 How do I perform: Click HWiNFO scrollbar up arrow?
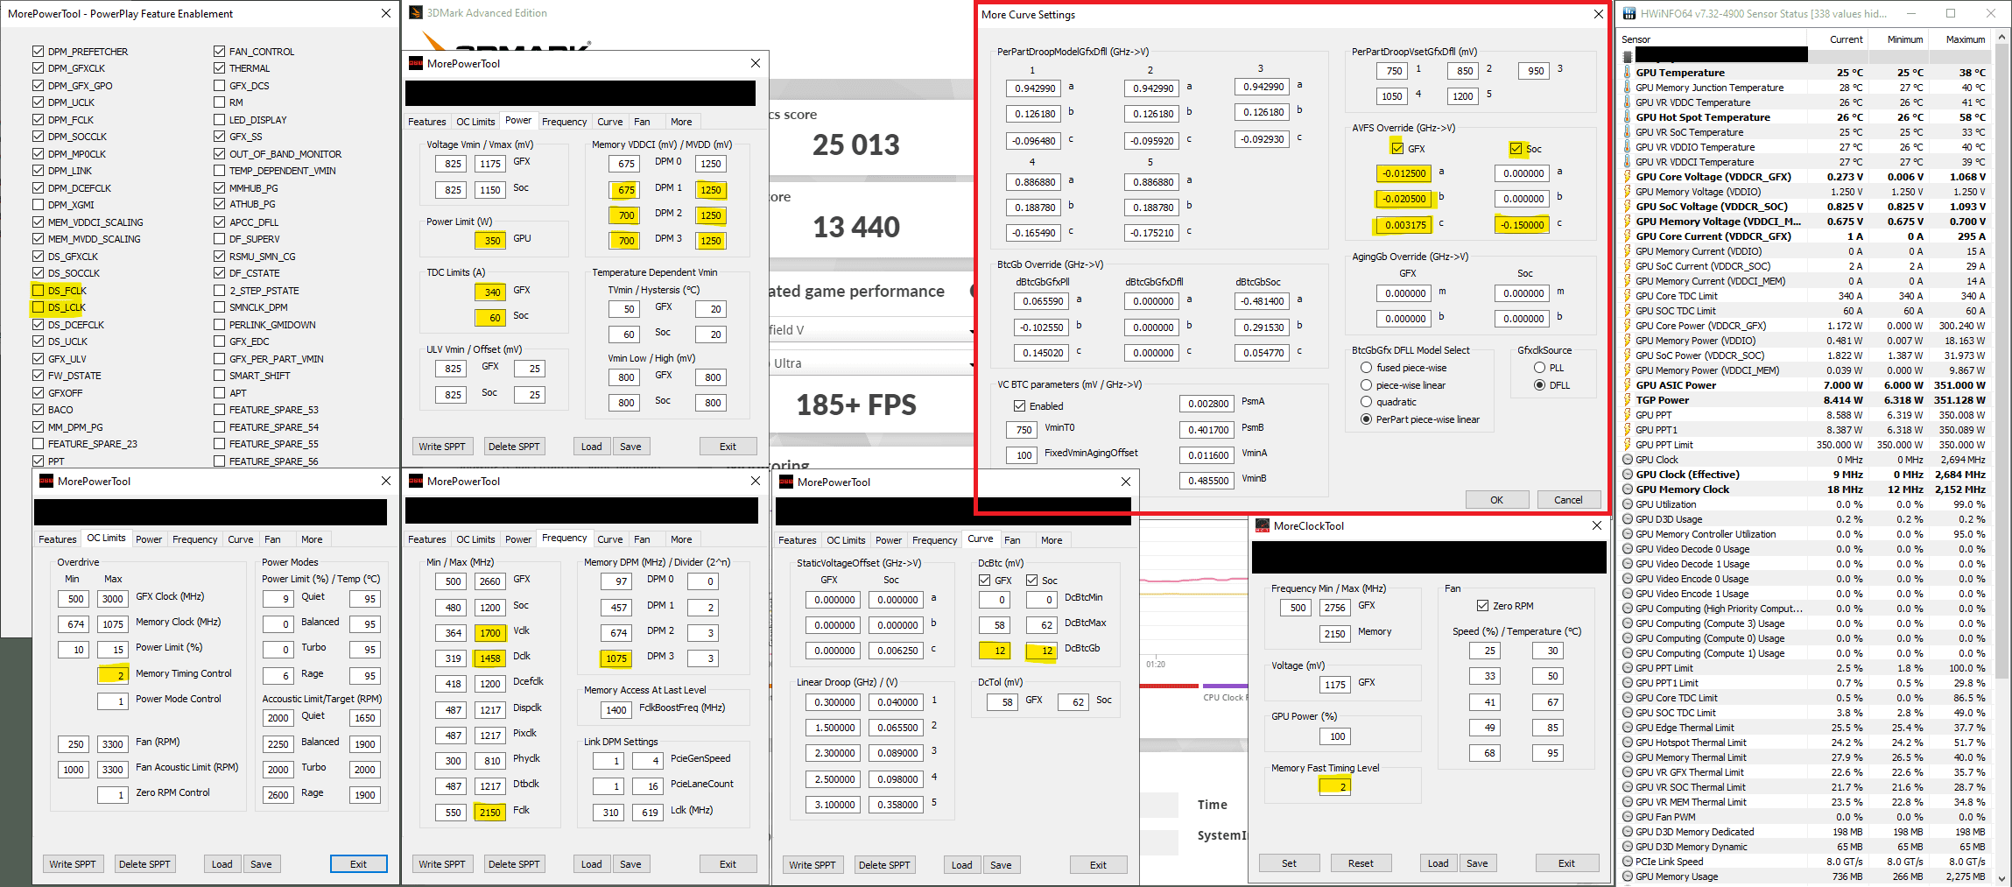2002,39
